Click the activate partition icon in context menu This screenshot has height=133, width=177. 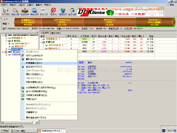(x=23, y=67)
